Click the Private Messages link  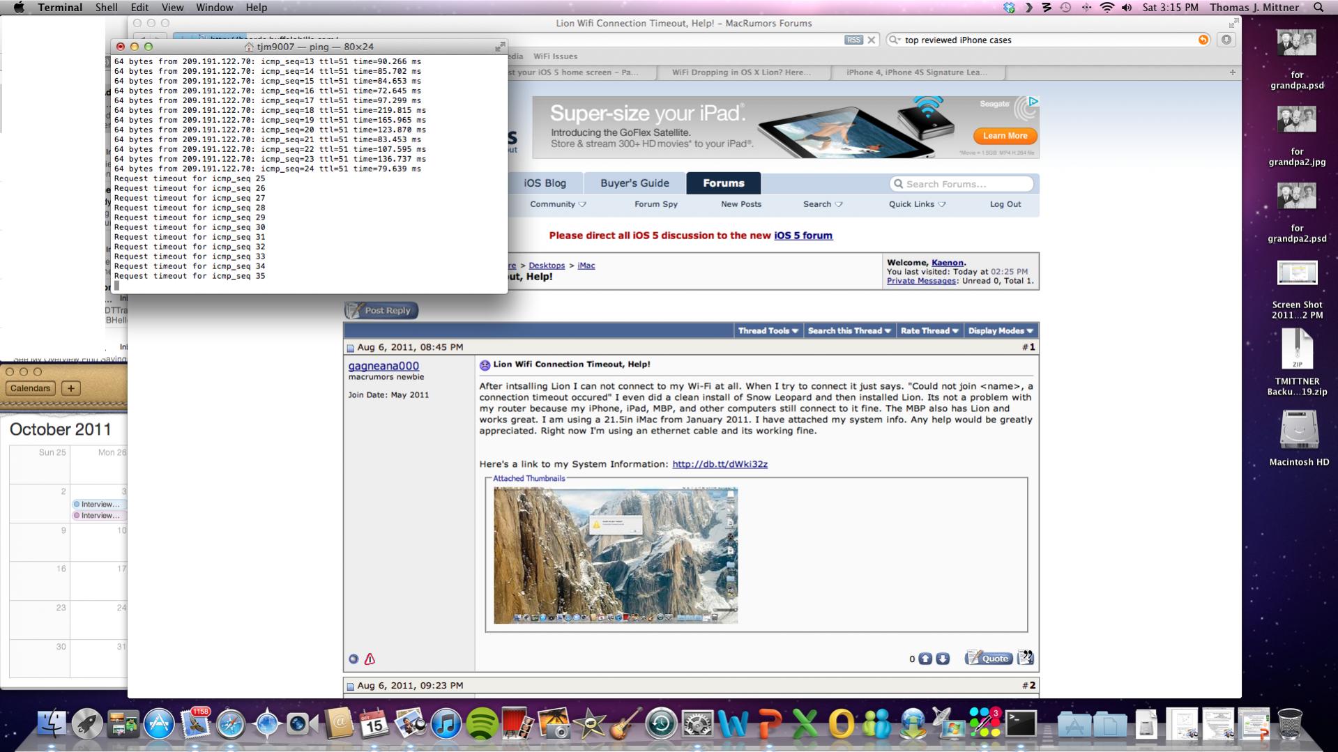(921, 281)
